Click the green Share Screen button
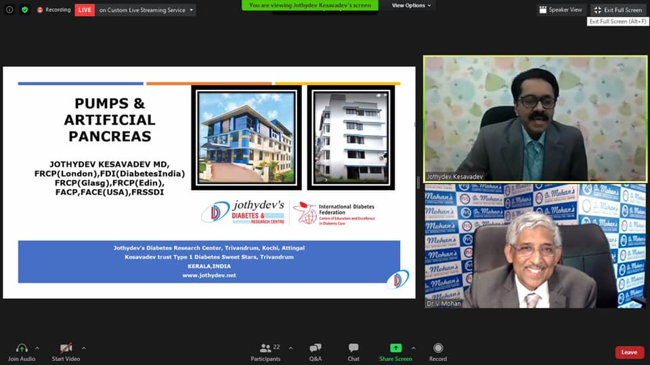Image resolution: width=650 pixels, height=365 pixels. [395, 353]
